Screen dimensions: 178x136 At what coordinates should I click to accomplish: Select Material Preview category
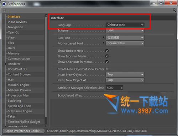point(19,90)
